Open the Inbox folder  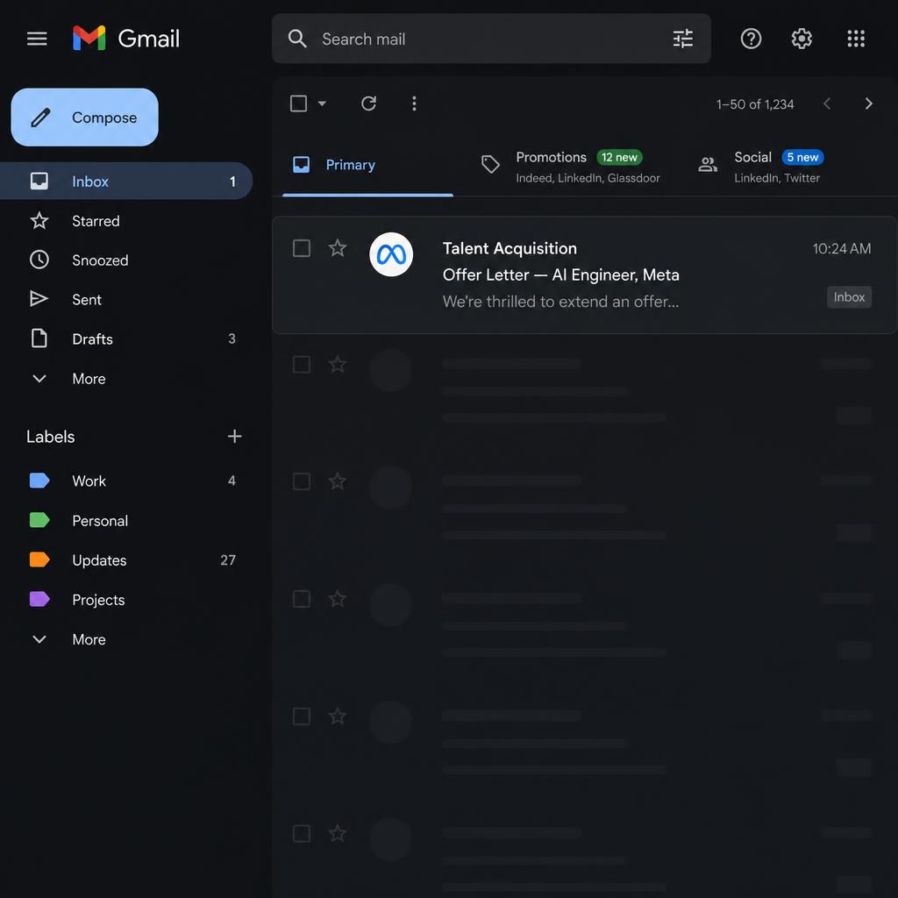(x=126, y=181)
